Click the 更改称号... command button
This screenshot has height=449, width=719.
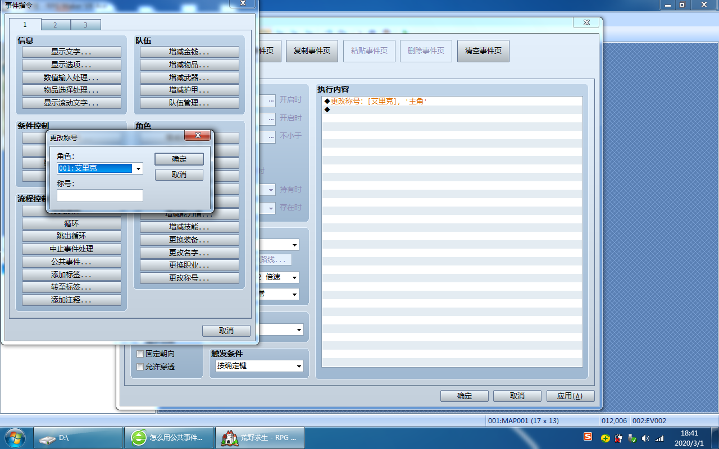click(189, 278)
